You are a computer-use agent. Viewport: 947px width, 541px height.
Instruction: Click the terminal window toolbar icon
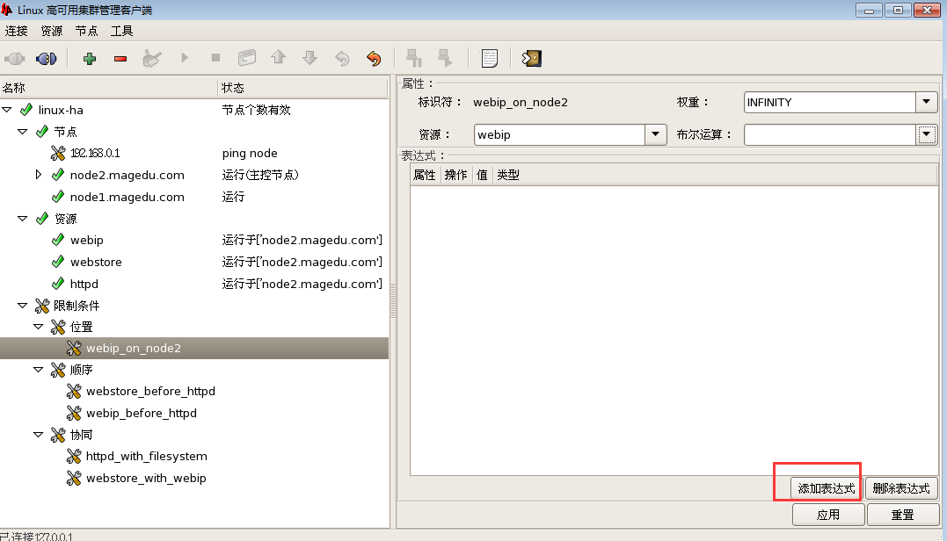[x=247, y=58]
